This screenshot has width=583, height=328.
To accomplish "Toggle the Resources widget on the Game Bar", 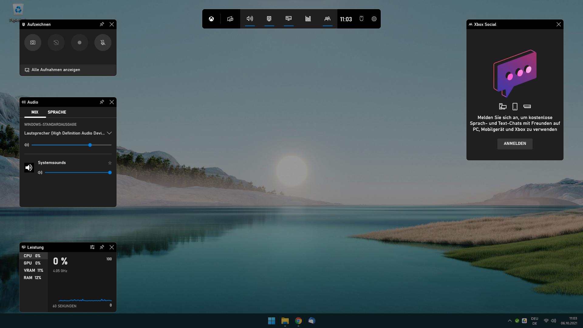I will (x=308, y=19).
